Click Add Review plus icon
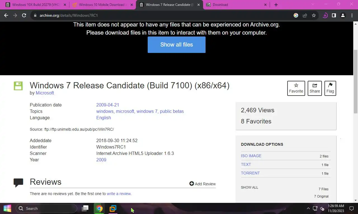The width and height of the screenshot is (358, 214). tap(192, 184)
